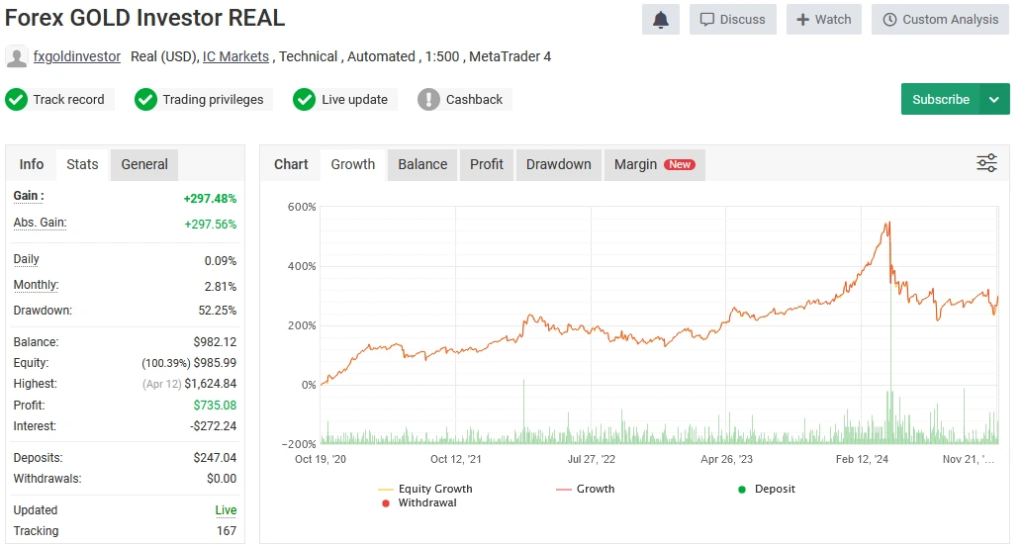1022x546 pixels.
Task: Switch to the Drawdown chart tab
Action: 559,165
